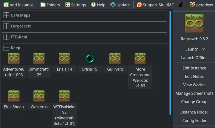Select the Westeros instance icon

pos(39,96)
